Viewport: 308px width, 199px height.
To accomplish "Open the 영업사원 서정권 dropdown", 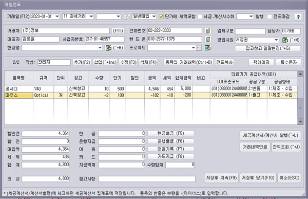I will coord(276,40).
